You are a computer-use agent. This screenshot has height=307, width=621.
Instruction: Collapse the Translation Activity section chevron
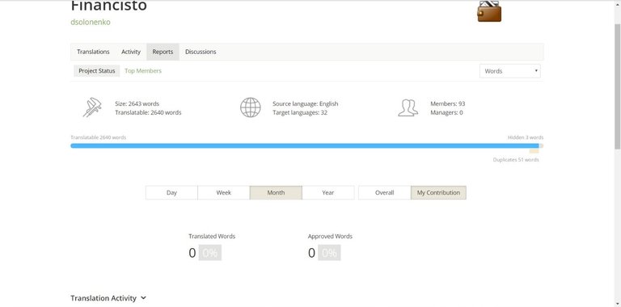(143, 298)
